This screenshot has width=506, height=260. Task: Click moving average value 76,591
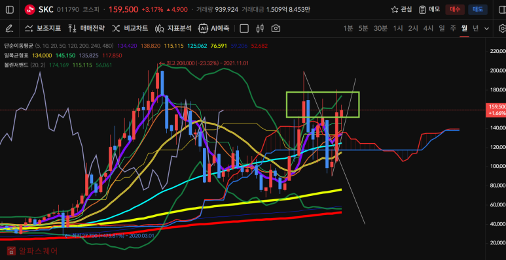tap(218, 46)
